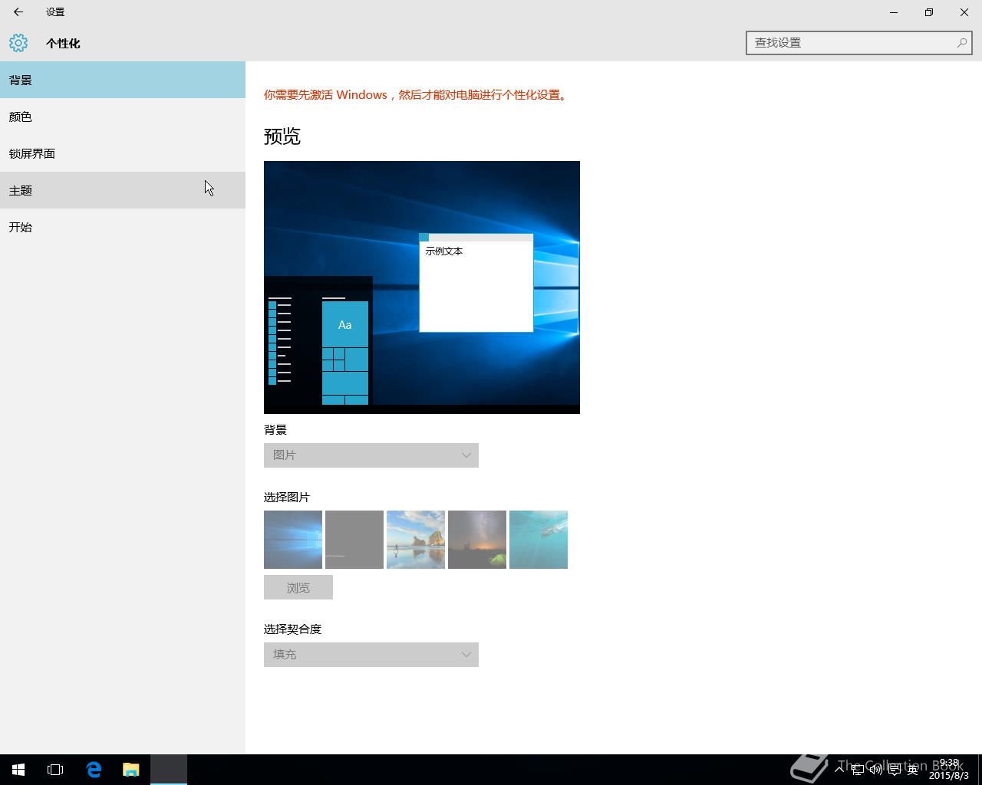This screenshot has width=982, height=785.
Task: Click the search magnifier icon in 查找设置
Action: [961, 43]
